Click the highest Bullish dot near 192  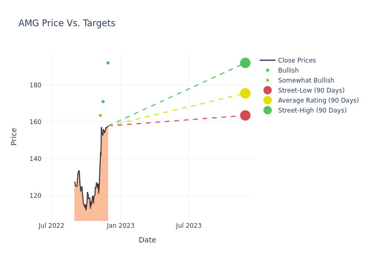(108, 63)
